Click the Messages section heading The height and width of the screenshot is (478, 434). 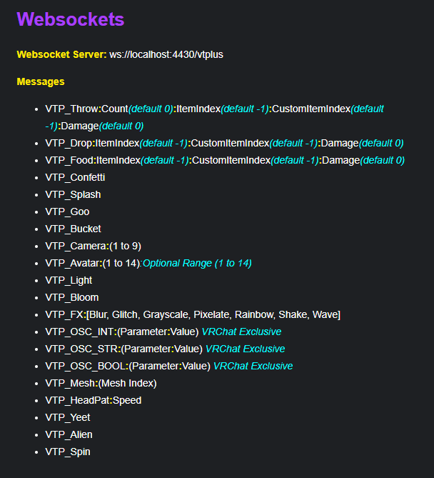[x=41, y=81]
